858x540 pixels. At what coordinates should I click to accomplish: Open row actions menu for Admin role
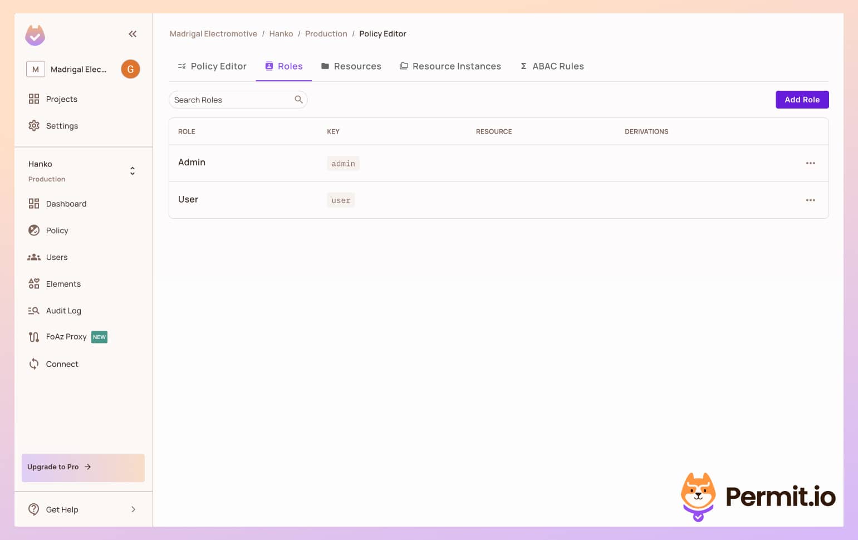tap(811, 163)
